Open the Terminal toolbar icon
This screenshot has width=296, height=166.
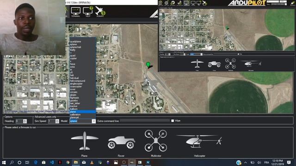[76, 12]
